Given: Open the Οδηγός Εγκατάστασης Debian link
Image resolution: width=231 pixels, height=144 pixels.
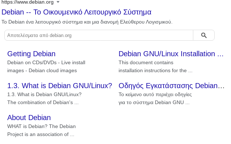Looking at the screenshot, I should (x=172, y=86).
